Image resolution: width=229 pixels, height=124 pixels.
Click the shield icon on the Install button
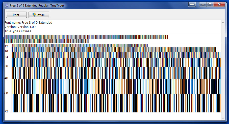click(x=34, y=15)
